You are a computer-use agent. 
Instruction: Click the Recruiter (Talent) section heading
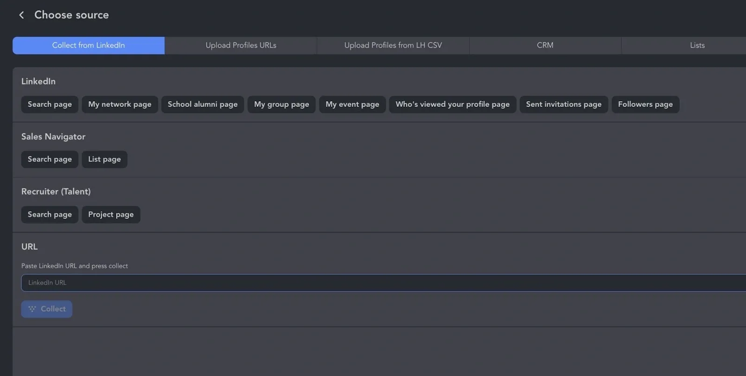point(56,191)
